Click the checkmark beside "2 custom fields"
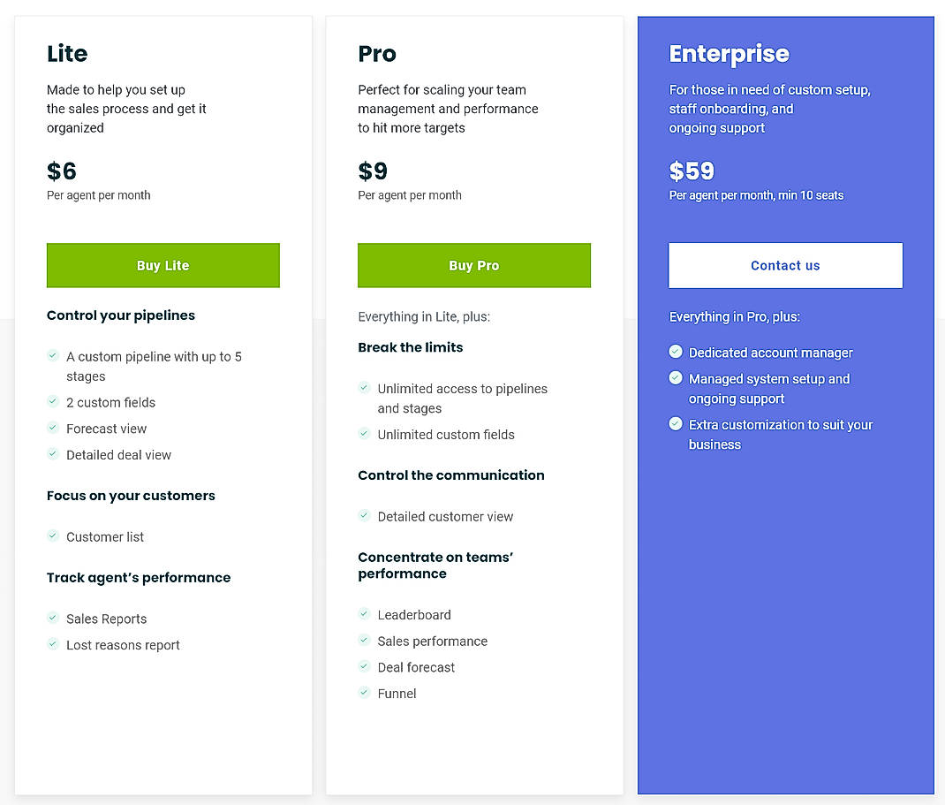Viewport: 945px width, 805px height. [x=53, y=402]
